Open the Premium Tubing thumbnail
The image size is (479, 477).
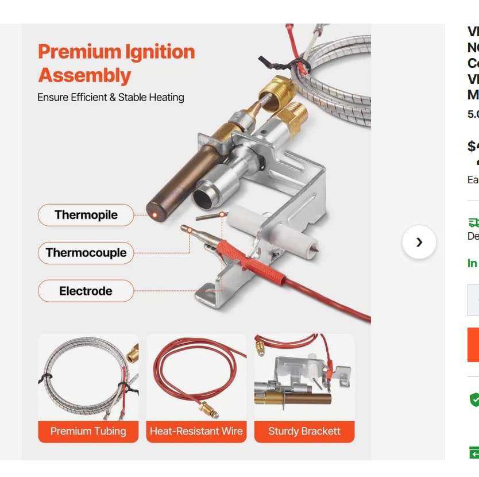(88, 388)
